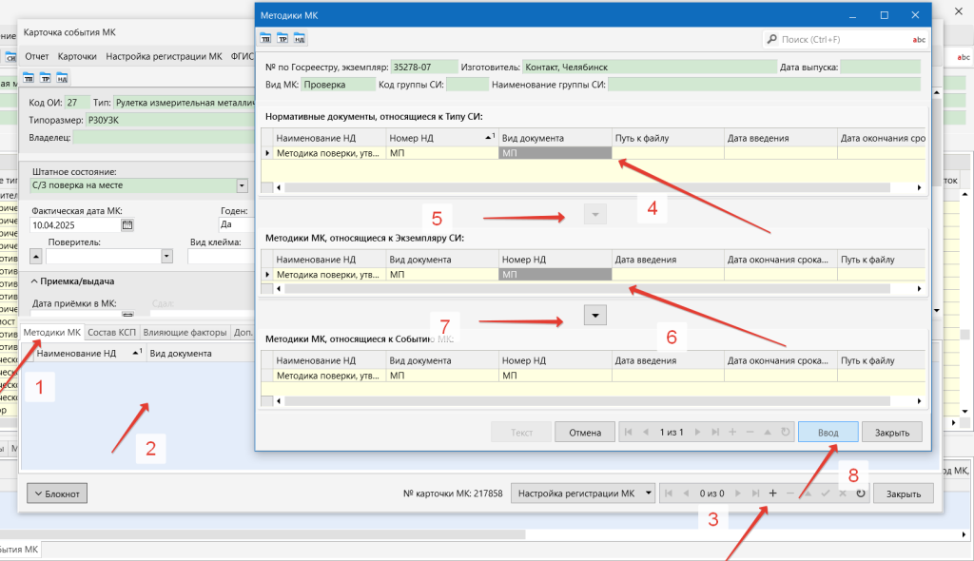Open the calendar picker for Фактическая дата МК
The width and height of the screenshot is (974, 561).
pyautogui.click(x=127, y=225)
